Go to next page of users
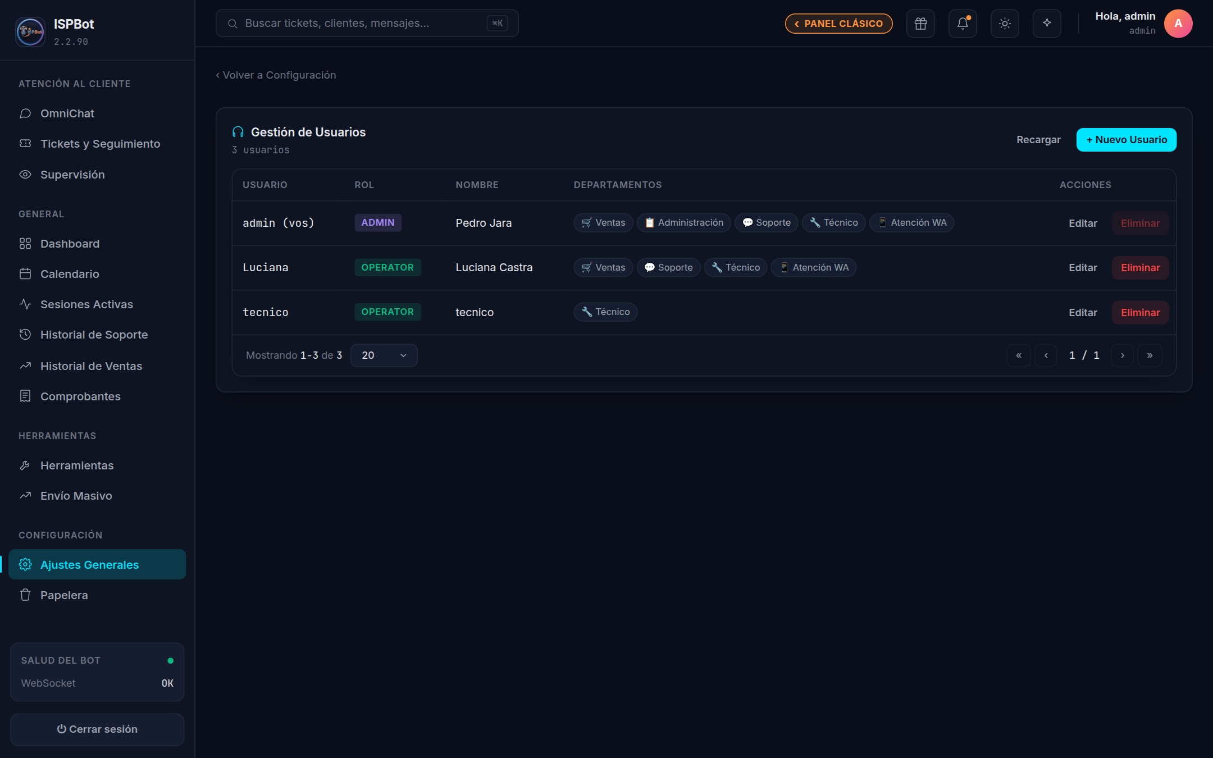 click(1123, 355)
